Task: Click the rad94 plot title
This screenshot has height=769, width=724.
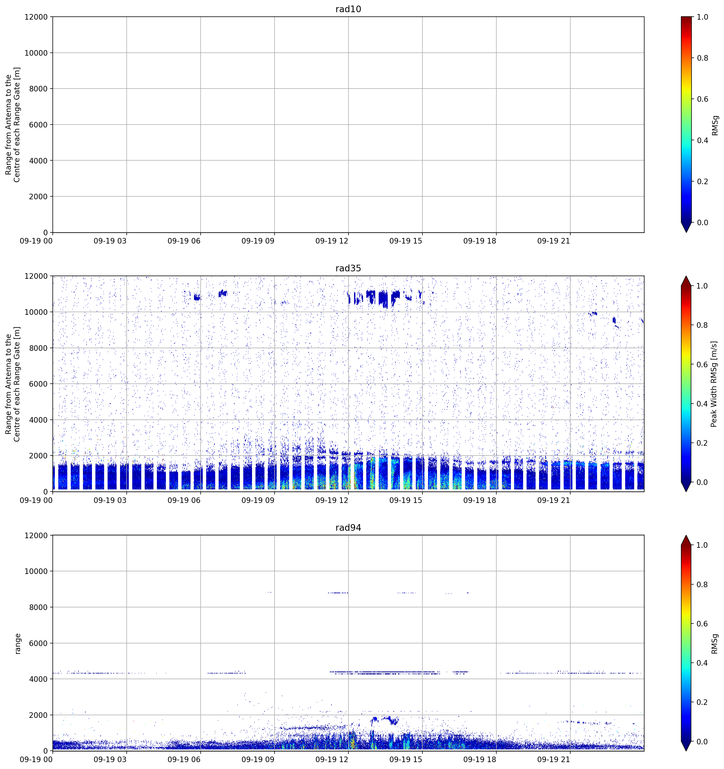Action: [x=348, y=528]
